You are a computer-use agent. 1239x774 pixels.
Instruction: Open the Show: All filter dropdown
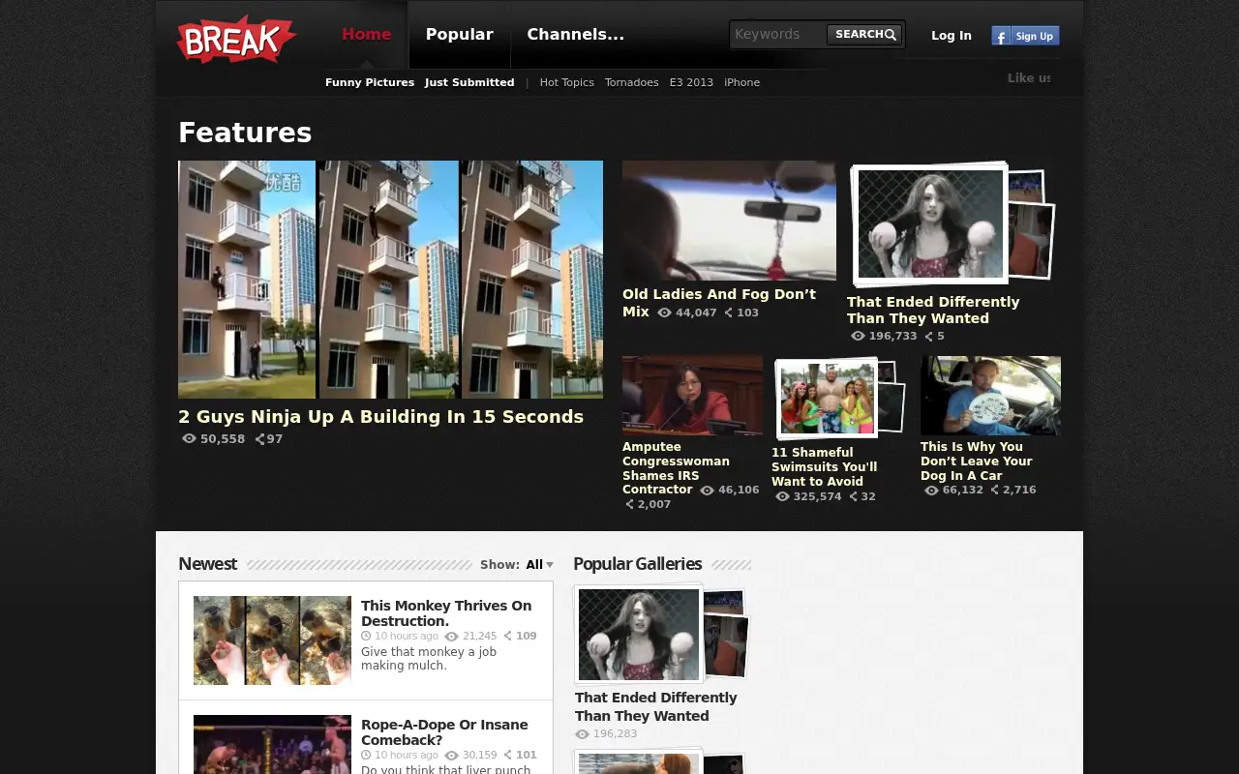click(539, 565)
